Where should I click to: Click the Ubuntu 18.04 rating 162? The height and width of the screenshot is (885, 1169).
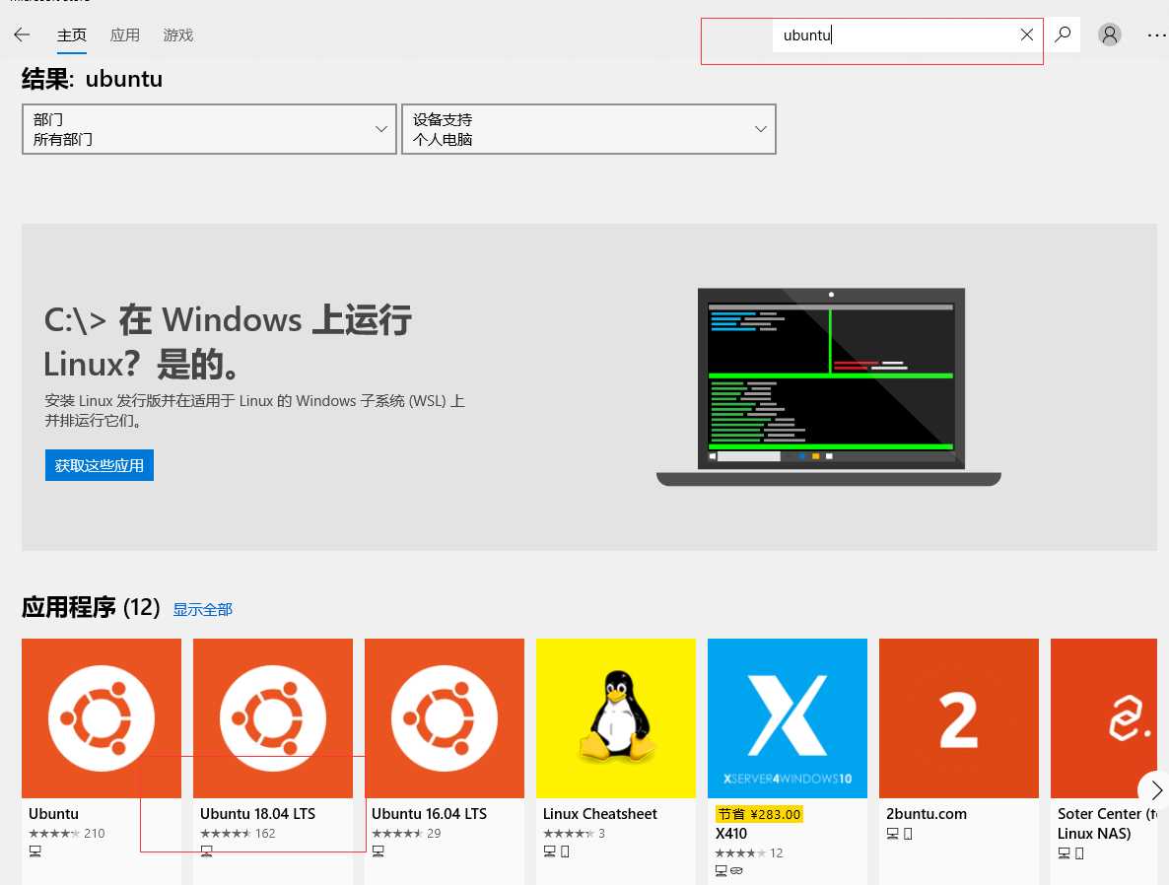238,833
